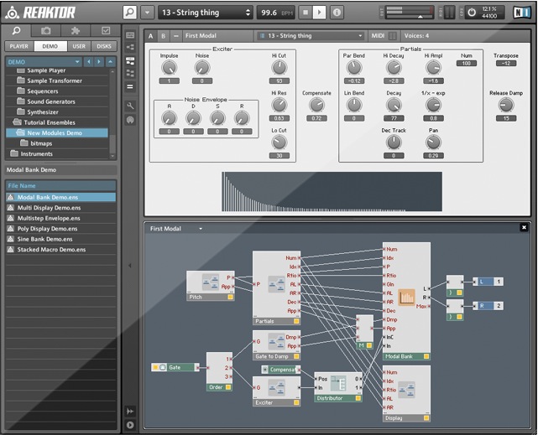Click the round record icon in side toolbar
Viewport: 538px width, 435px height.
point(130,120)
